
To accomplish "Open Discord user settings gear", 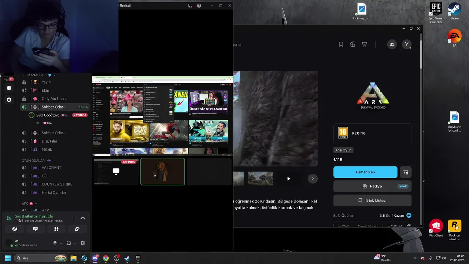I will (83, 243).
